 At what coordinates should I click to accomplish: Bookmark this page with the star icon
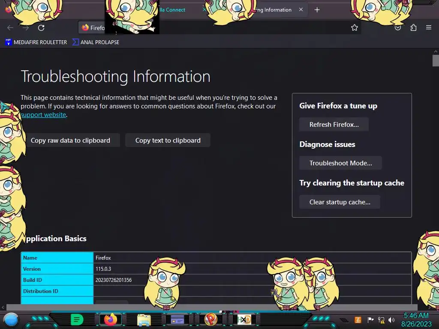click(355, 27)
